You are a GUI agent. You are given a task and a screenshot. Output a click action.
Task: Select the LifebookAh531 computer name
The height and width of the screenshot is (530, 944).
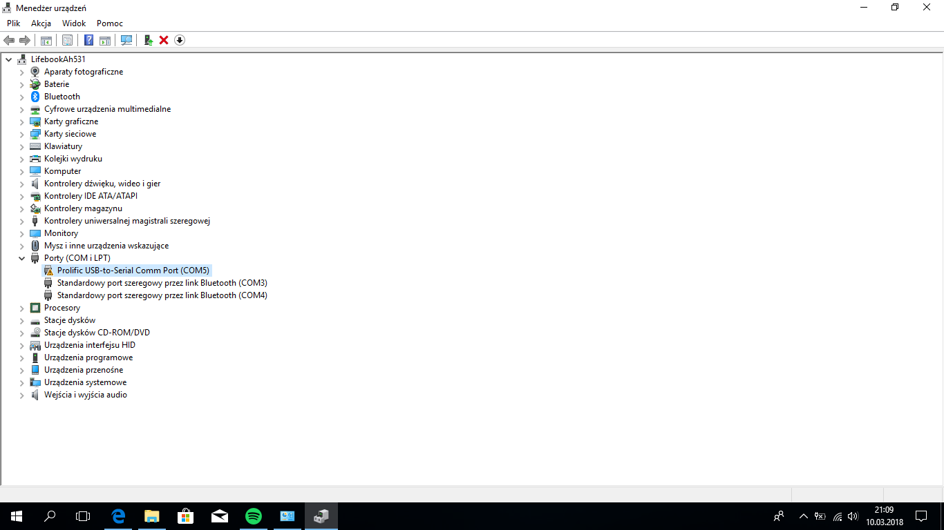point(58,59)
